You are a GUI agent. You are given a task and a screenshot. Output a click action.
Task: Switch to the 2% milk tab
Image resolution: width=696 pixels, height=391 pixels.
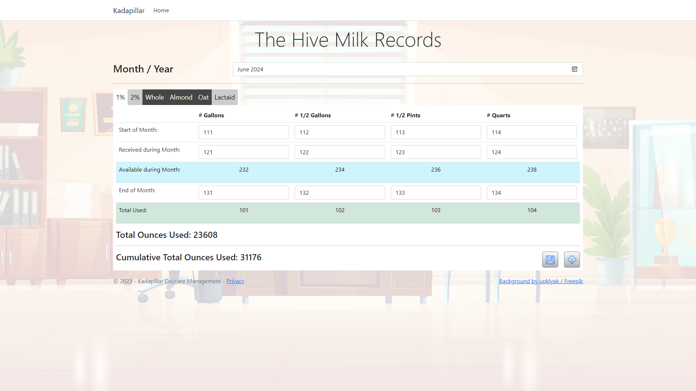(x=135, y=97)
